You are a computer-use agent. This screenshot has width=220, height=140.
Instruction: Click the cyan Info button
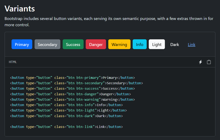pos(140,44)
